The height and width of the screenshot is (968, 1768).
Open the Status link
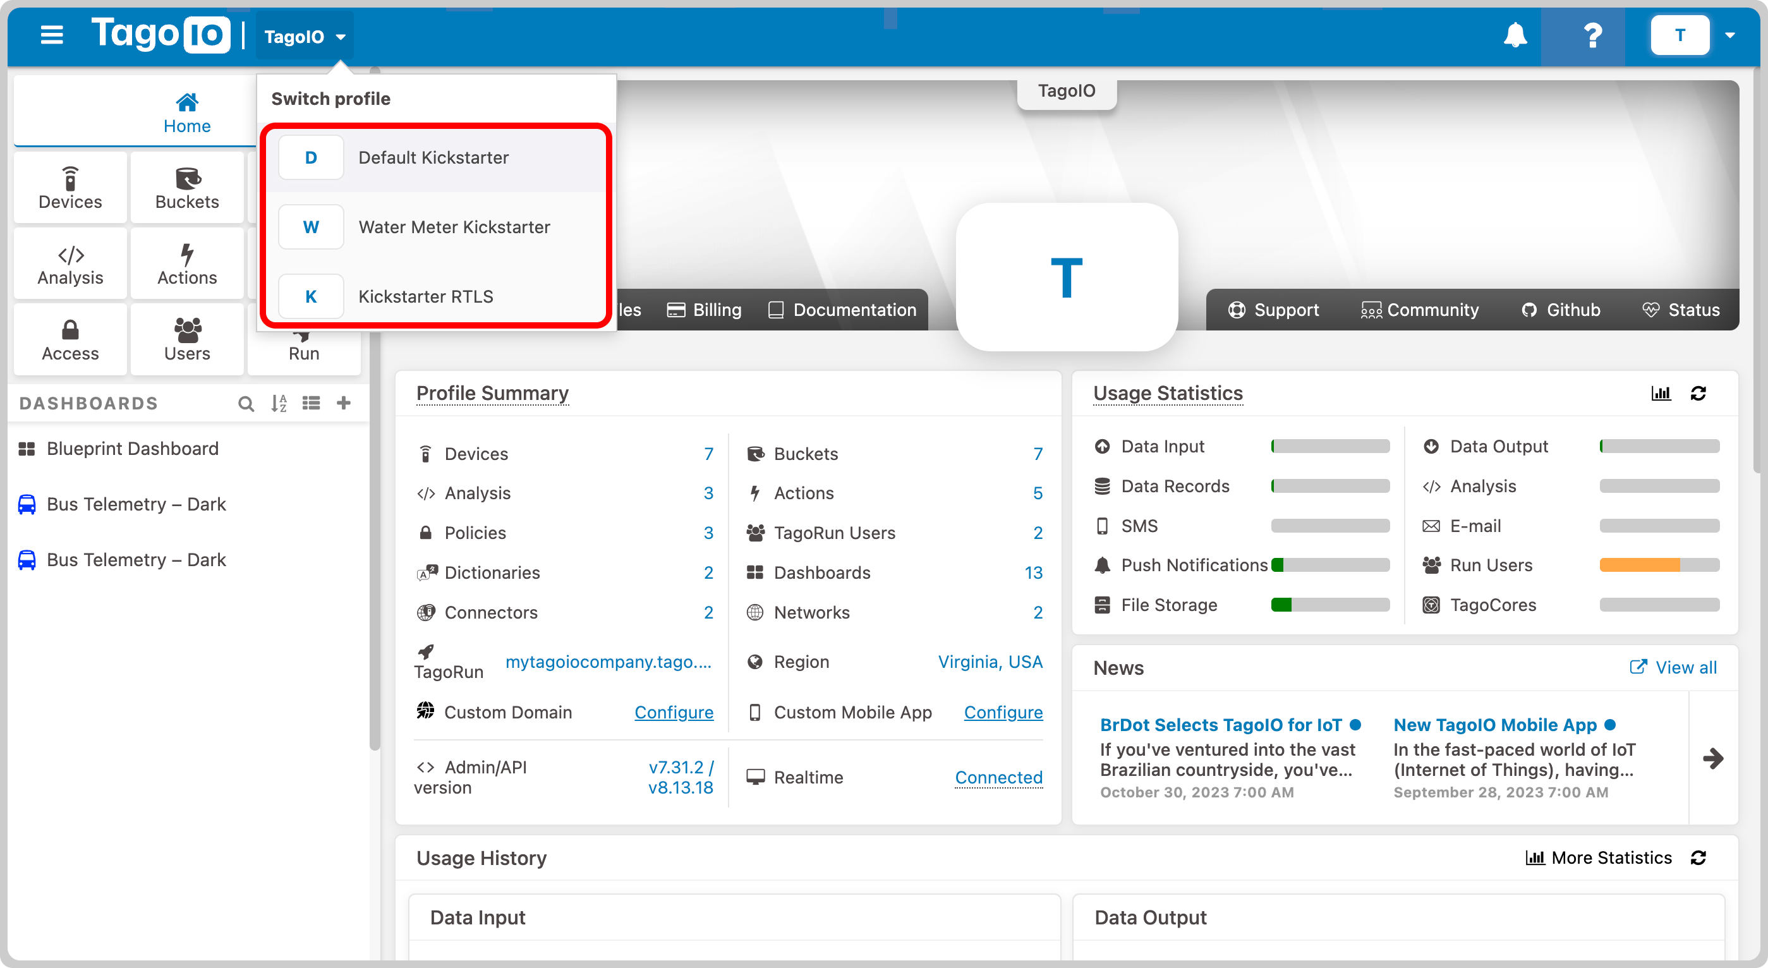(1681, 310)
